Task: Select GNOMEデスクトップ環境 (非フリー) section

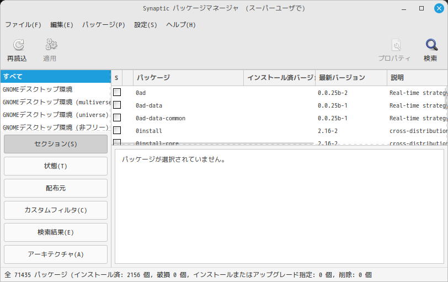Action: (x=56, y=127)
